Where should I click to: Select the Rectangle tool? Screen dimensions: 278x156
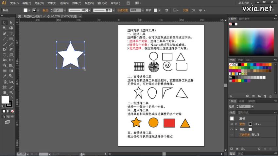[11, 39]
